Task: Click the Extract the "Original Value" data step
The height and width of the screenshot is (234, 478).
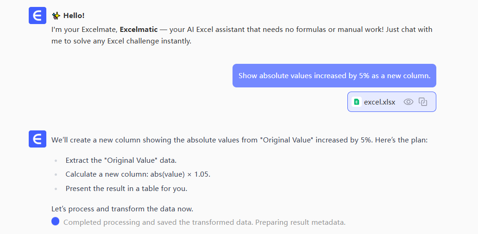Action: 121,160
